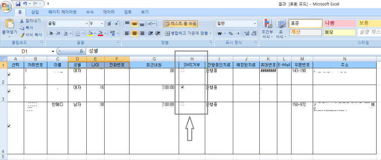This screenshot has height=160, width=381.
Task: Click the yellow fill color bucket
Action: pyautogui.click(x=90, y=33)
